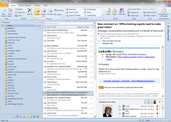Click the Reply All icon
This screenshot has width=171, height=122.
(43, 10)
